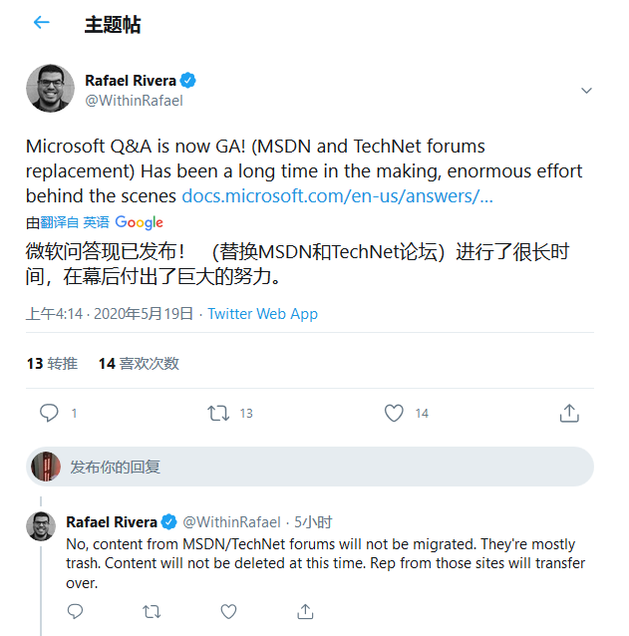Like the follow-up reply tweet

[x=228, y=611]
